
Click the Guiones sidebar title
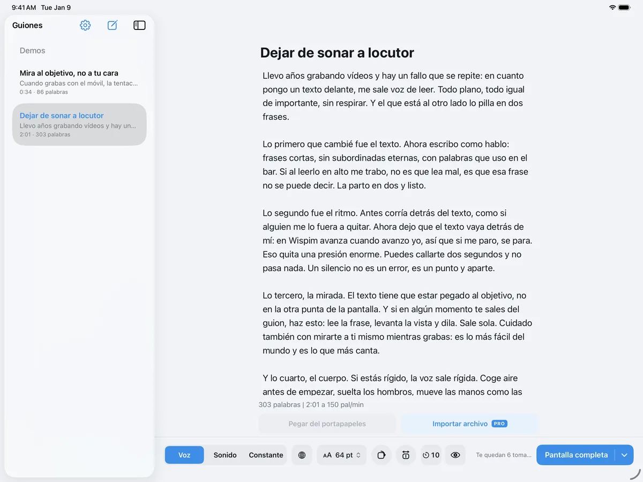click(x=27, y=25)
